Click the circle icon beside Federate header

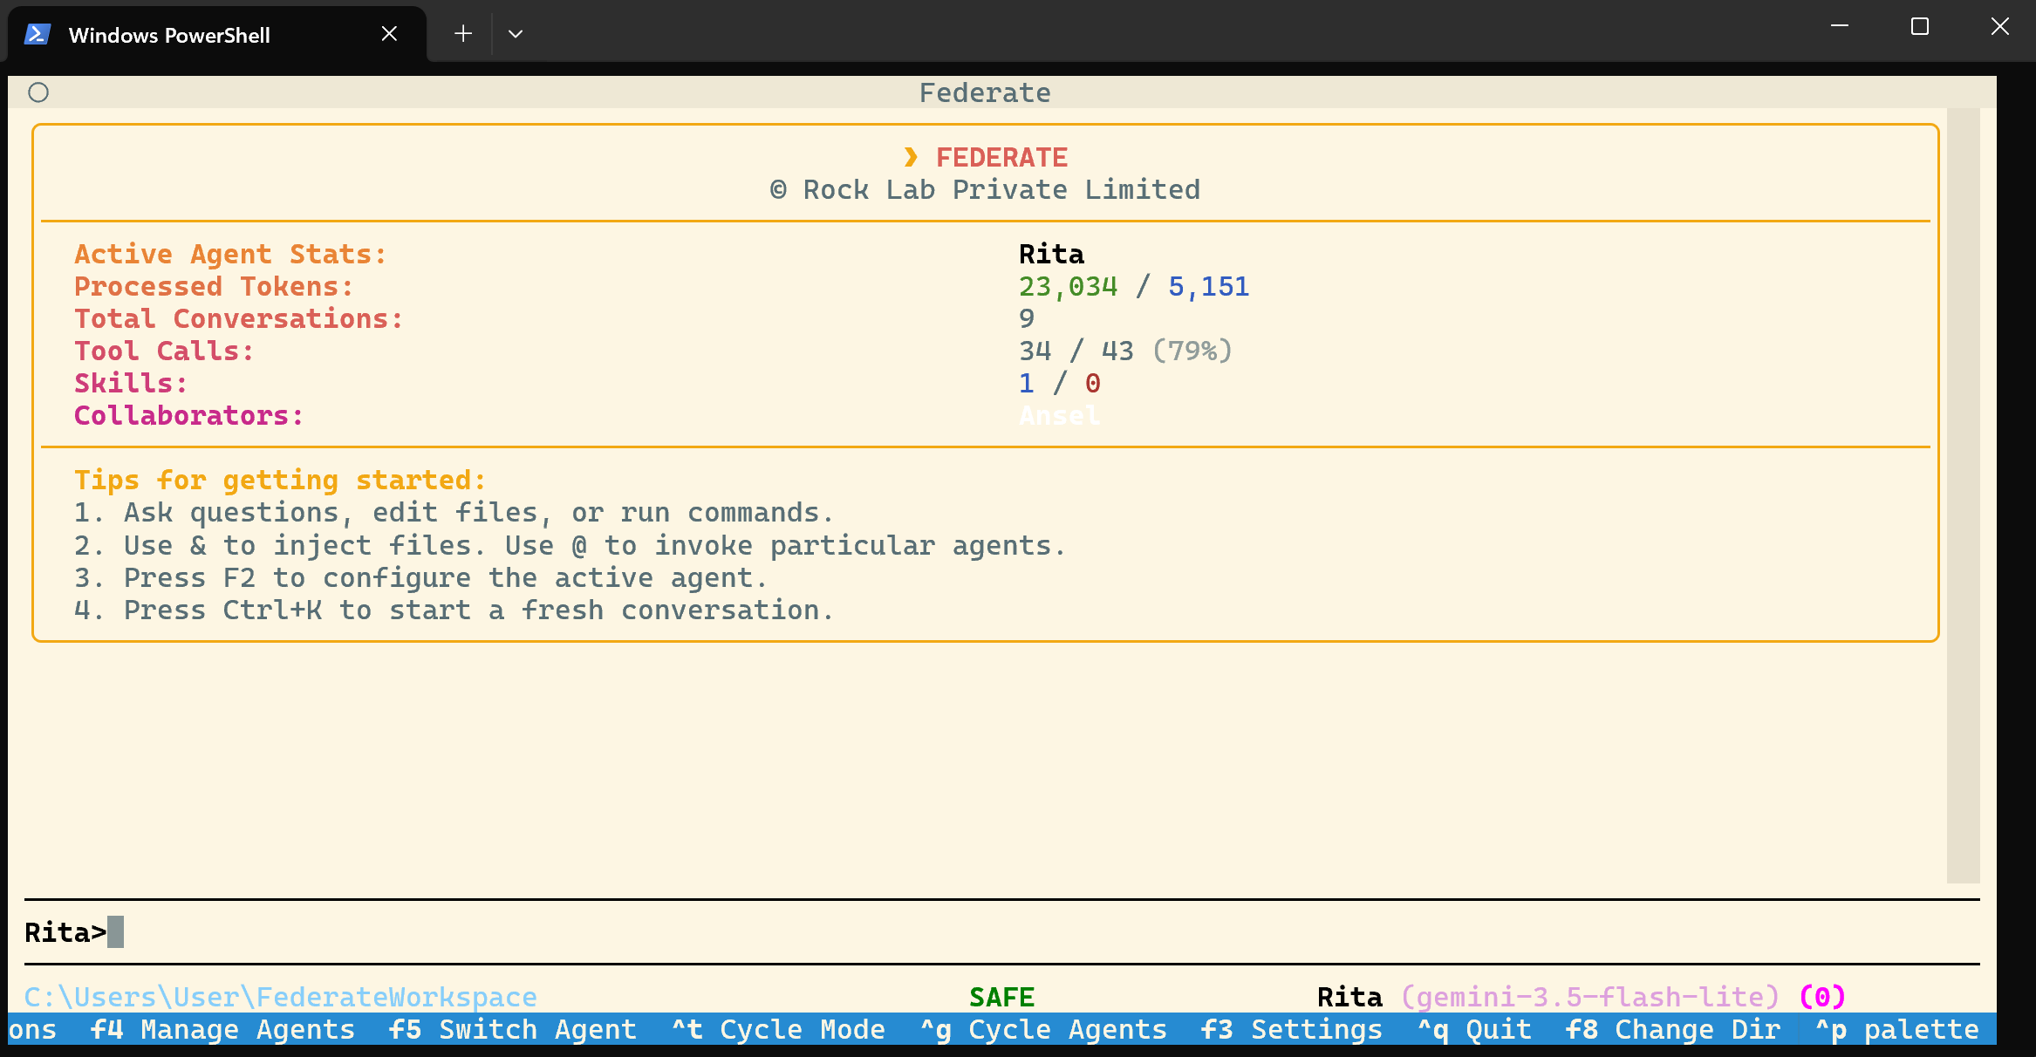tap(38, 92)
